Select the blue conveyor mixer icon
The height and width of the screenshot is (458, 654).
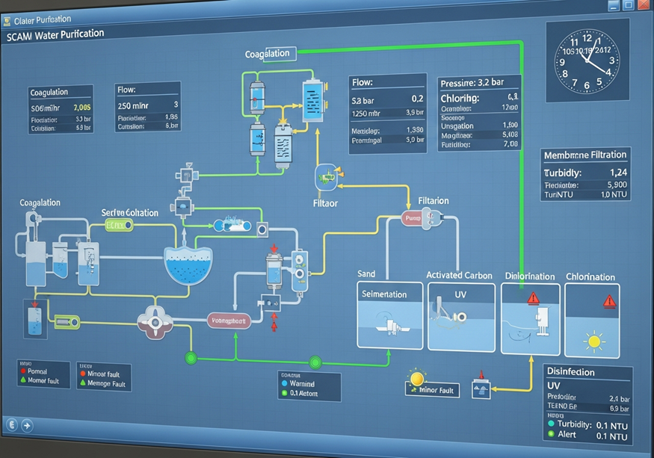coord(232,225)
